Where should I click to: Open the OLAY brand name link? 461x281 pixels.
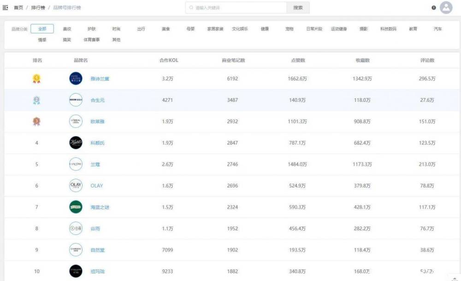pyautogui.click(x=97, y=186)
